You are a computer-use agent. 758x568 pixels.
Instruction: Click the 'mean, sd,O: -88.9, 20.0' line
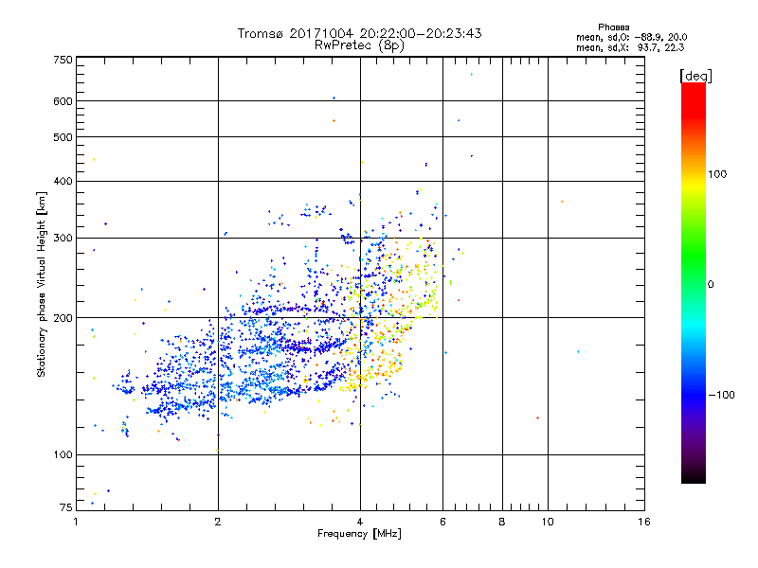pos(631,37)
